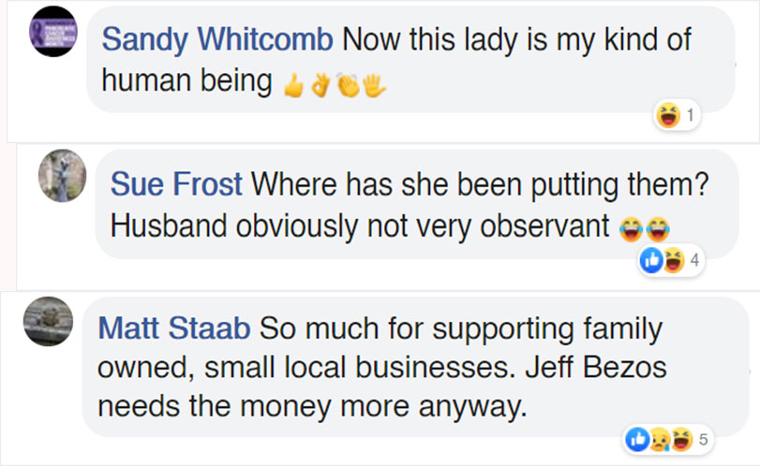
Task: View the 5 reactions on Matt's comment
Action: pos(703,438)
